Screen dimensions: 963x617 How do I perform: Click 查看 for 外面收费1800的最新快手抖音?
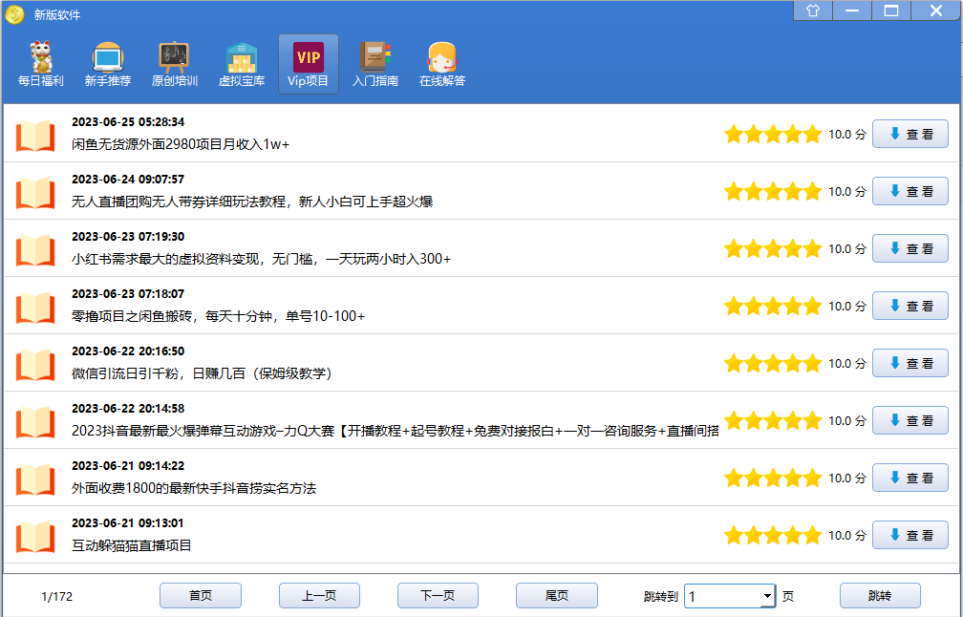tap(910, 478)
